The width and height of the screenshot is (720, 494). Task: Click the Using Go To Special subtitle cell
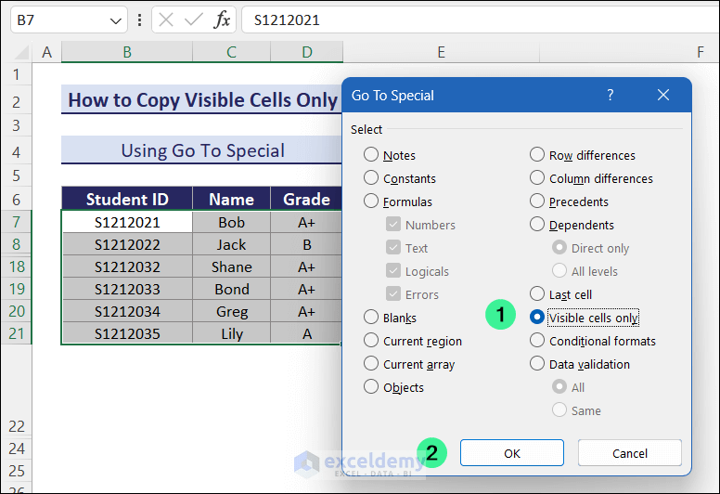(x=202, y=150)
